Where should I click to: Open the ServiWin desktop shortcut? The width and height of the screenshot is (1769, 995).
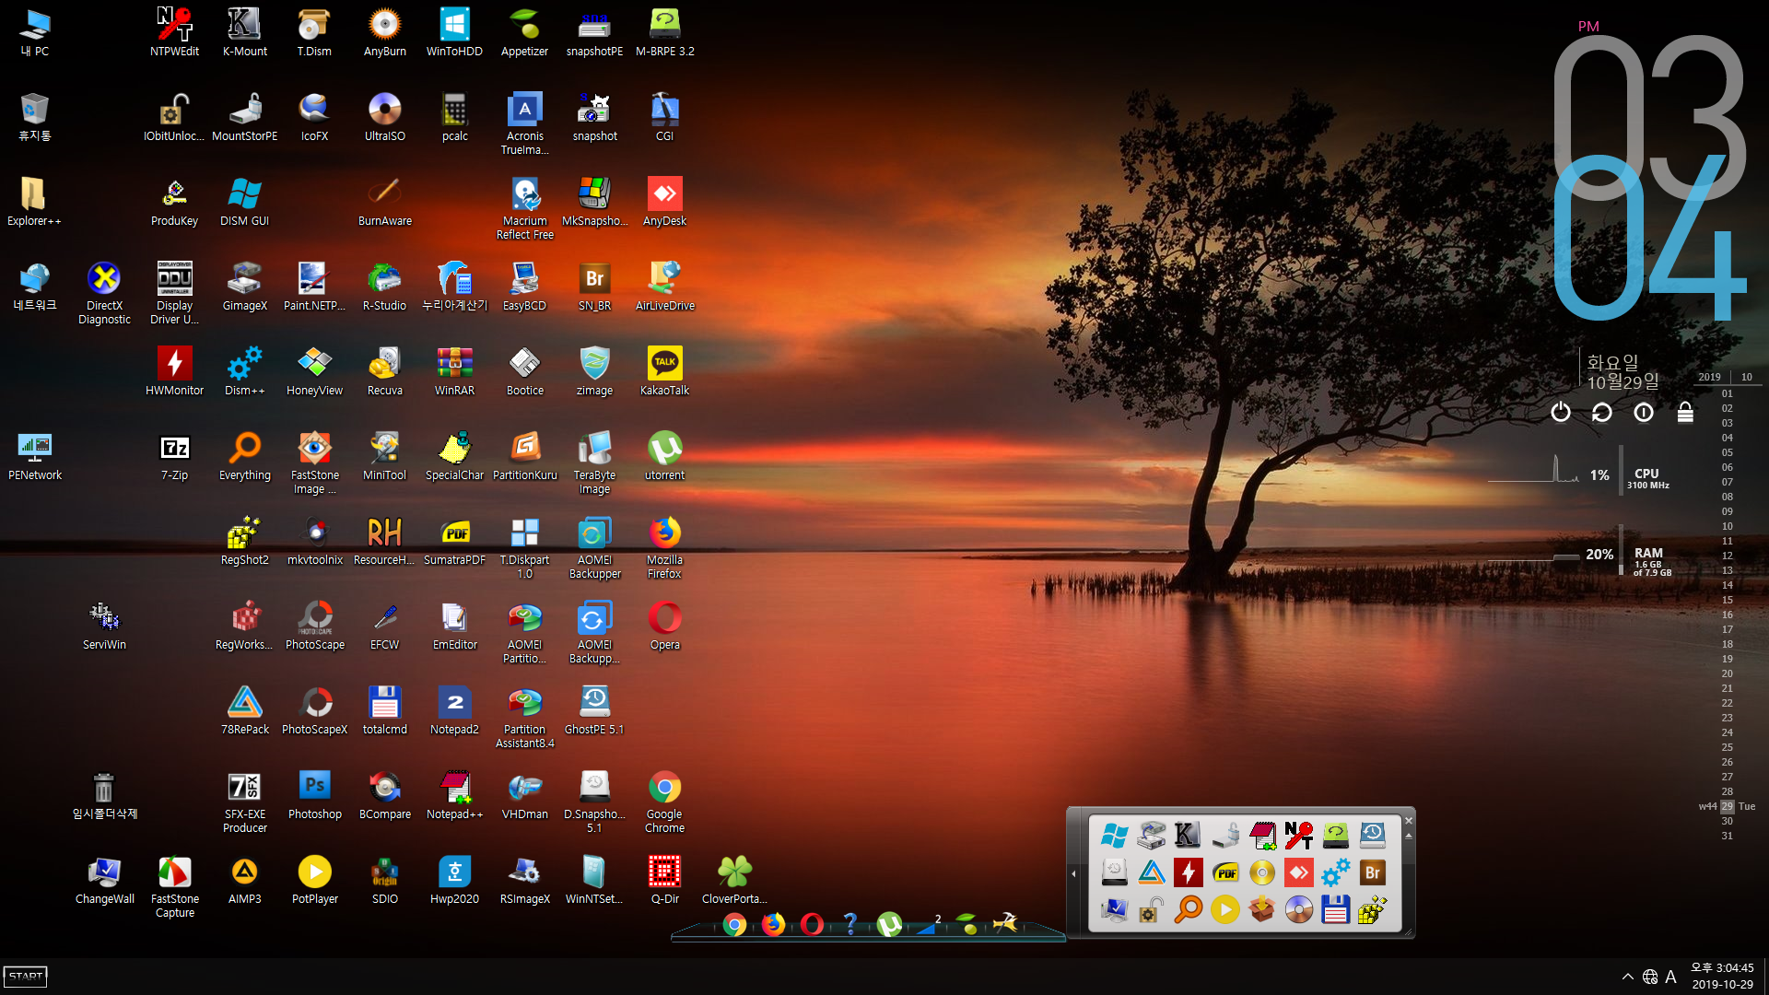pyautogui.click(x=104, y=626)
